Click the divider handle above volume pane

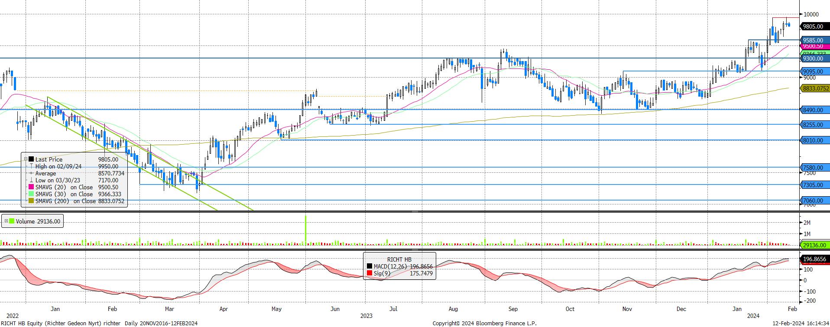(x=415, y=212)
